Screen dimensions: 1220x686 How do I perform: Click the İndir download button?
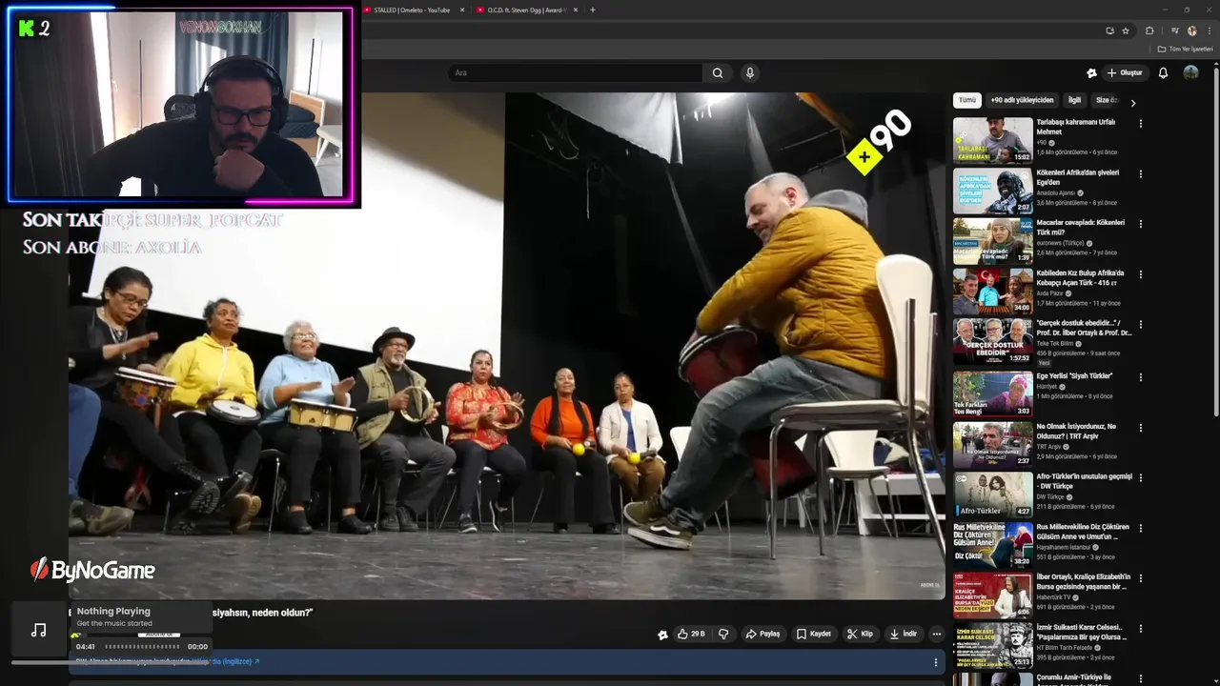click(x=903, y=634)
